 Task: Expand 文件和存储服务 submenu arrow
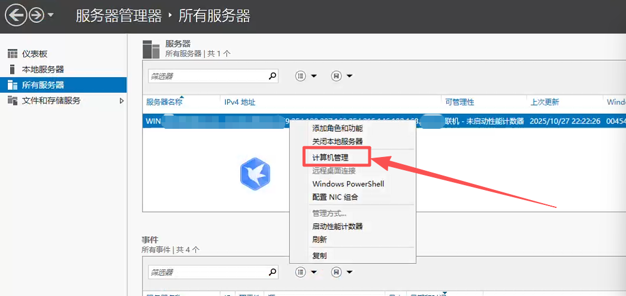click(122, 101)
